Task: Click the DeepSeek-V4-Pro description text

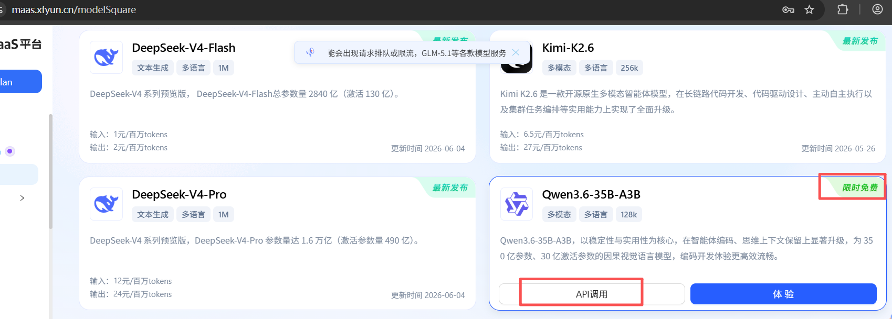Action: [x=256, y=240]
